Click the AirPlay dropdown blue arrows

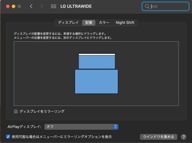(x=115, y=127)
